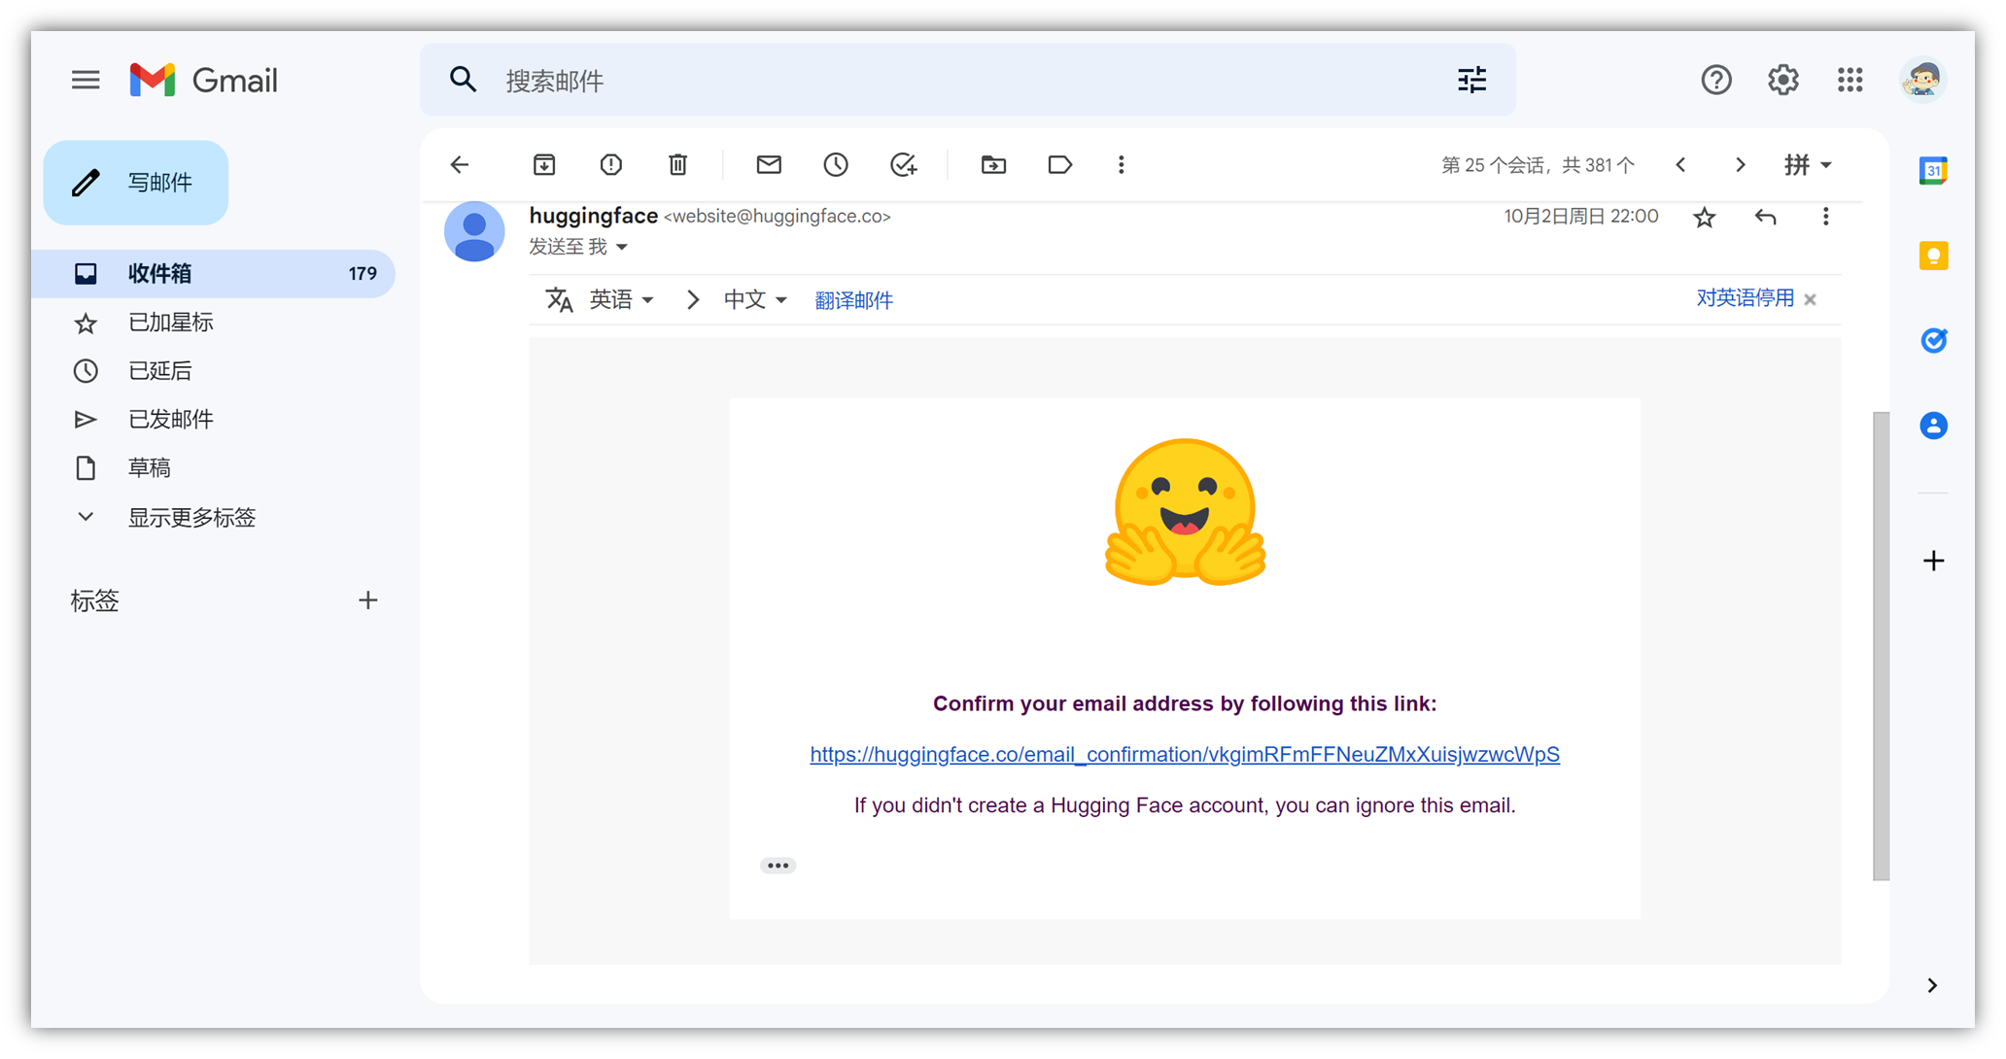Open Google Keep side panel

1933,256
